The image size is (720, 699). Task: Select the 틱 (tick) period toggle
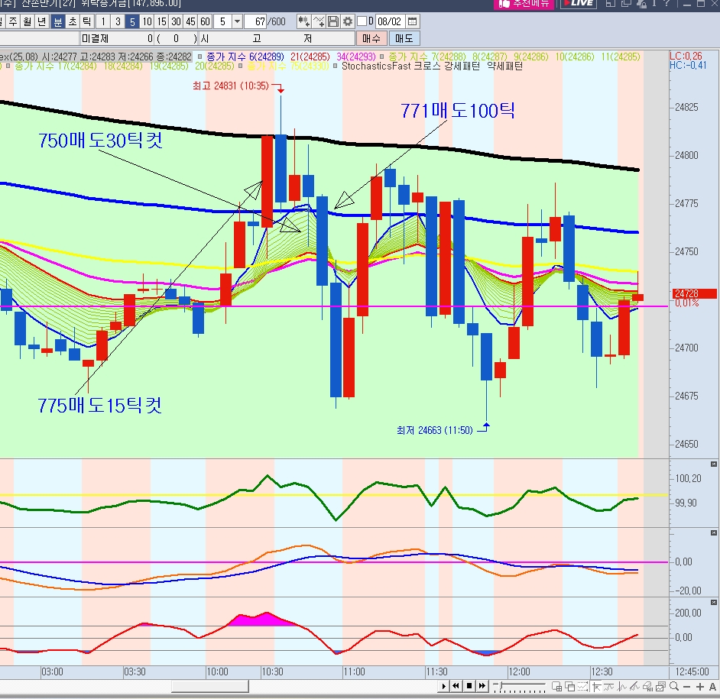click(86, 21)
